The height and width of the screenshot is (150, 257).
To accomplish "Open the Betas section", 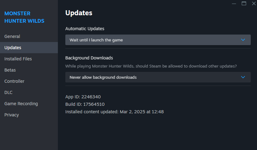I will coord(10,70).
